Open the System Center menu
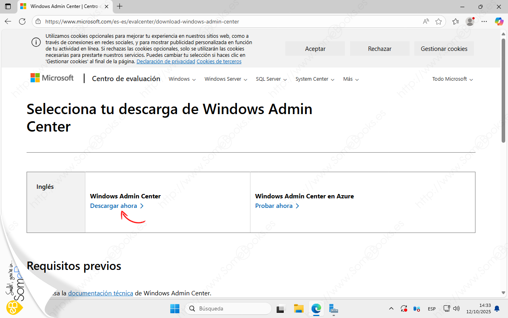Image resolution: width=508 pixels, height=318 pixels. click(x=315, y=79)
